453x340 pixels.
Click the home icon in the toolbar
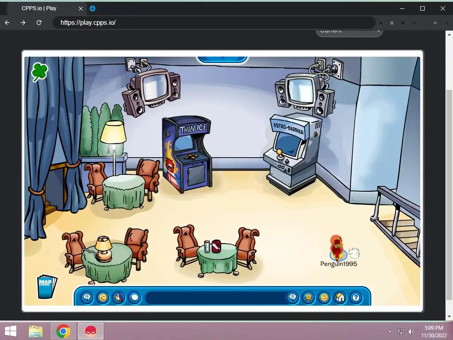(392, 23)
